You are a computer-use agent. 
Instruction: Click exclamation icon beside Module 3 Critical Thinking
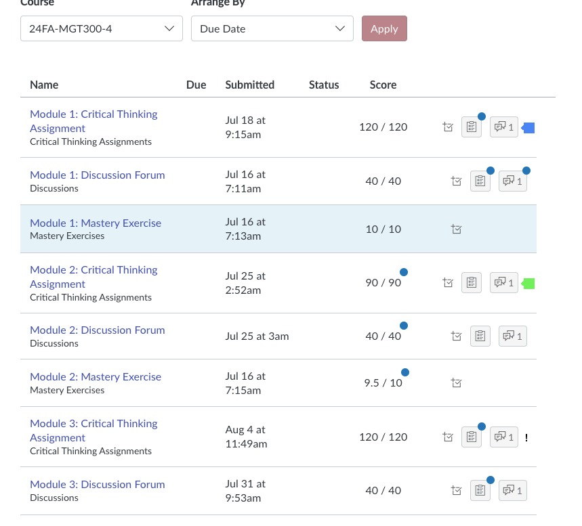pos(526,437)
